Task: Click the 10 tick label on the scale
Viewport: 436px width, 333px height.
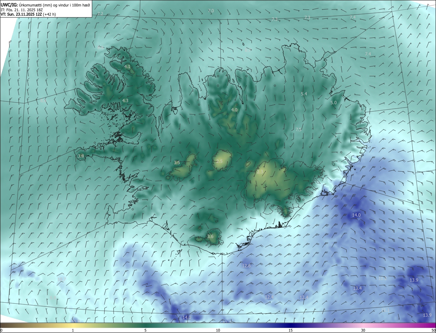Action: coord(218,331)
